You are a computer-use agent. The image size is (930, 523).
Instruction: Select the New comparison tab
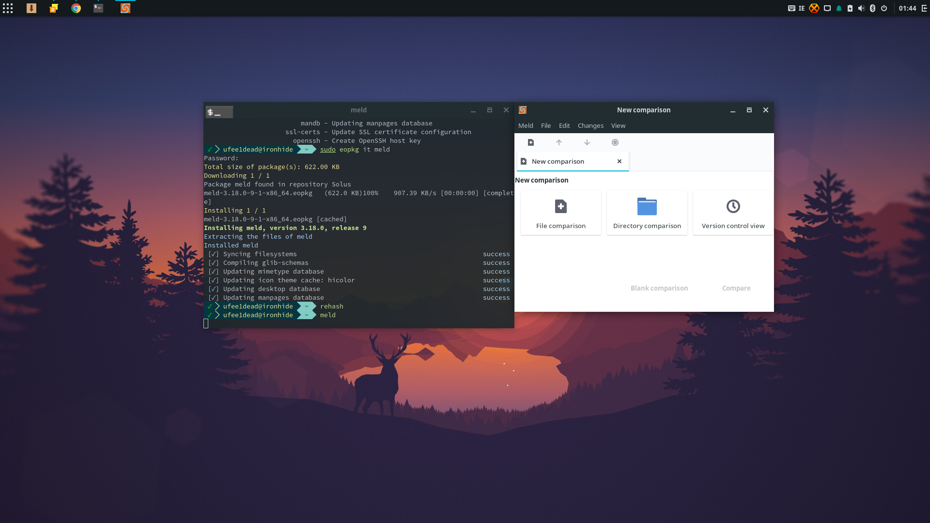click(x=573, y=161)
